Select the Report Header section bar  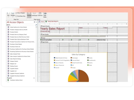point(84,26)
